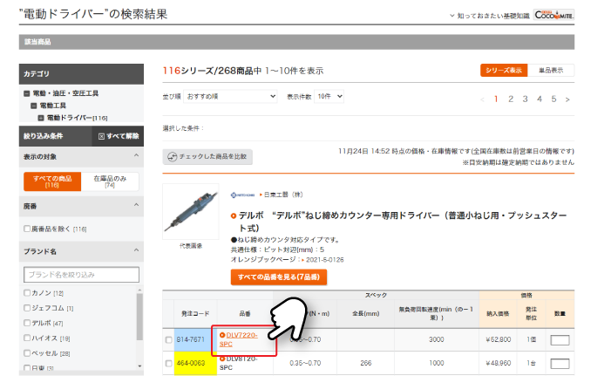Collapse the 電動・油圧・空圧工具 category tree icon
611x376 pixels.
[26, 93]
